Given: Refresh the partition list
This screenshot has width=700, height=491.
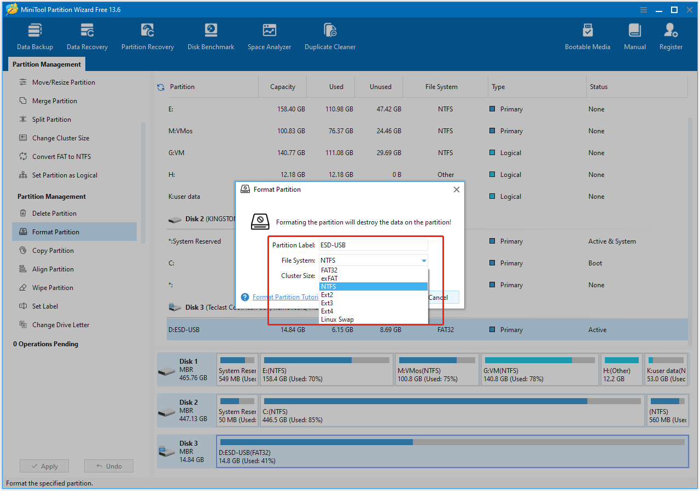Looking at the screenshot, I should [160, 86].
